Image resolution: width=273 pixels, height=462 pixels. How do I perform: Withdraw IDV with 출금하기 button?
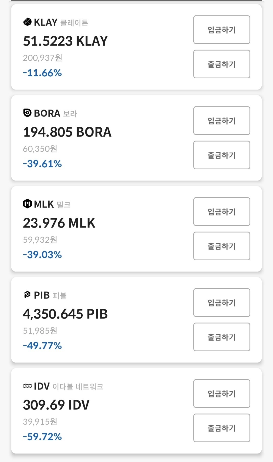coord(222,428)
